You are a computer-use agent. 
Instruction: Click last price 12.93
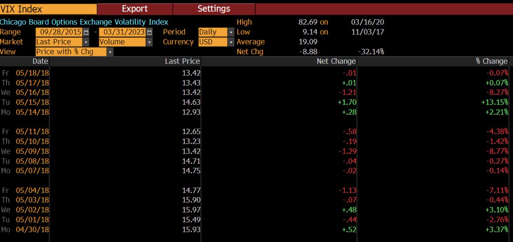point(191,112)
